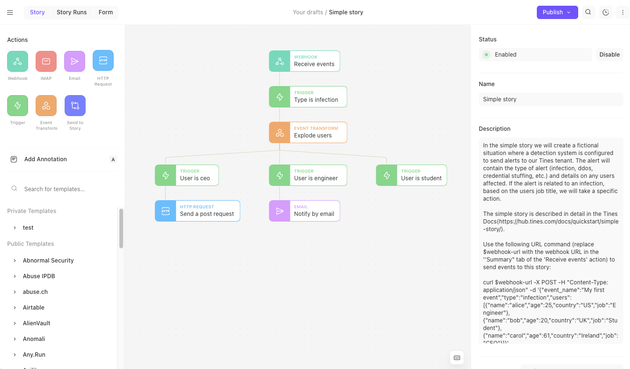Go to Your drafts breadcrumb
630x369 pixels.
tap(308, 12)
